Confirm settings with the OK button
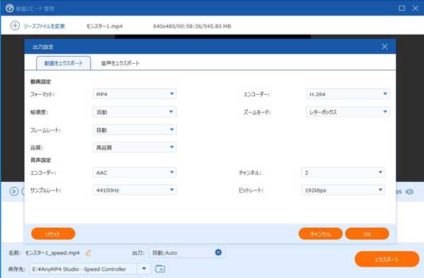Screen dimensions: 424x278 (367, 233)
